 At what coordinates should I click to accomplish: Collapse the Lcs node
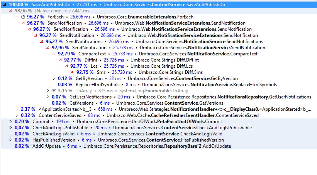pos(66,66)
